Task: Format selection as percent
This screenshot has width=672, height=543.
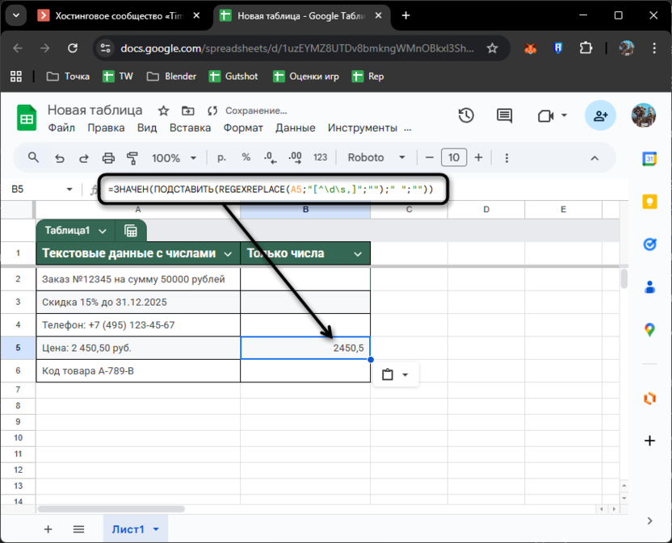Action: pos(246,158)
